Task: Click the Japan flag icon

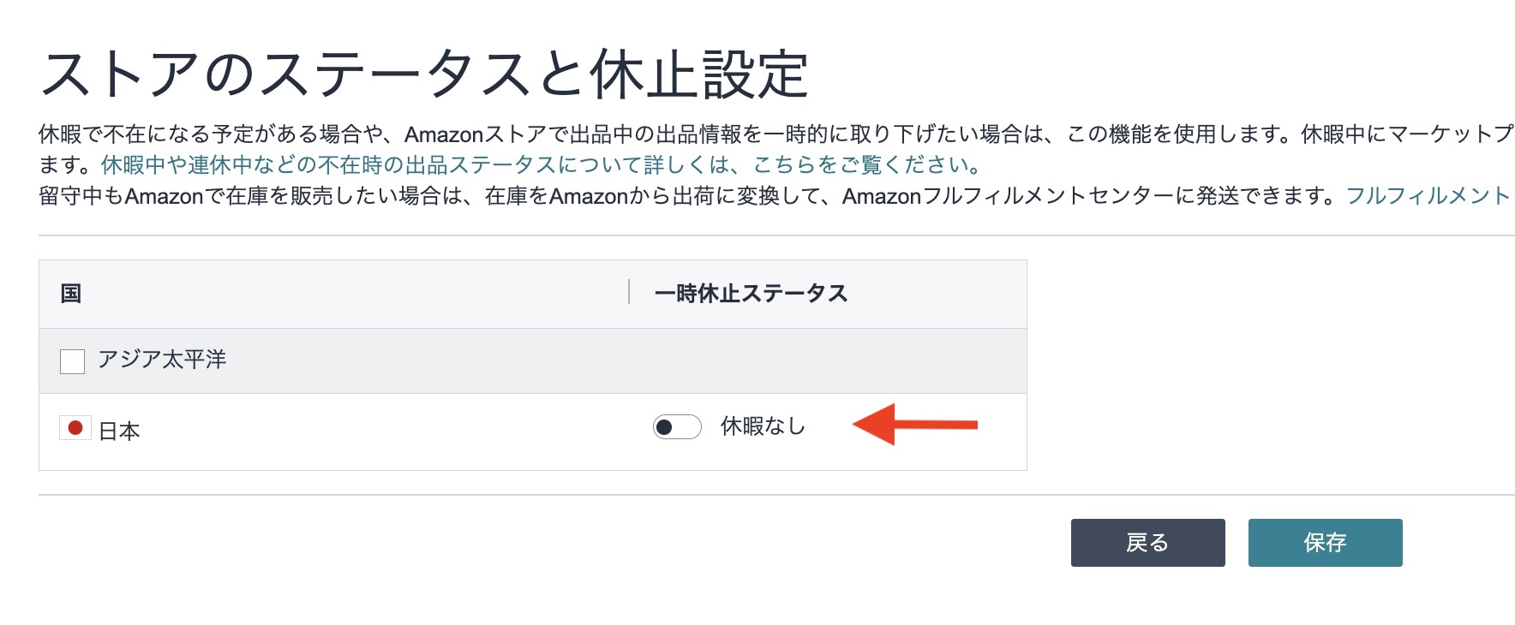Action: (x=75, y=427)
